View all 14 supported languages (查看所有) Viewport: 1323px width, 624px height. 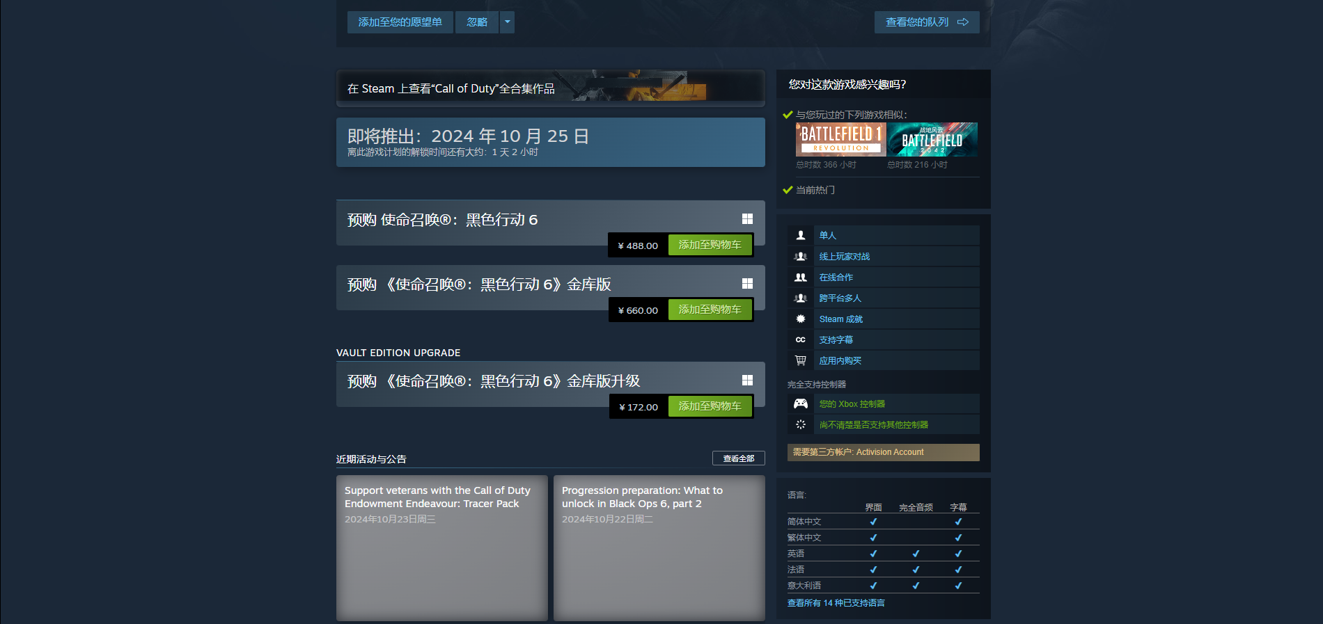click(836, 603)
